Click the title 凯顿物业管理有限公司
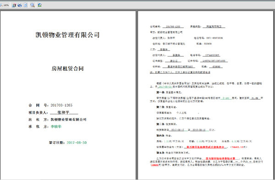 coord(68,35)
